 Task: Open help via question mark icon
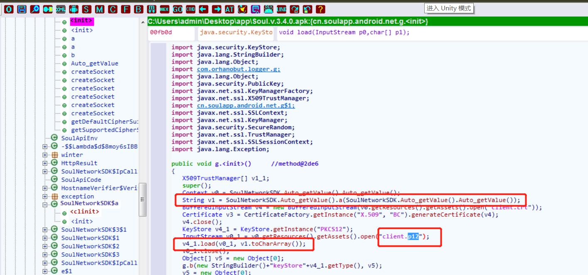click(320, 9)
